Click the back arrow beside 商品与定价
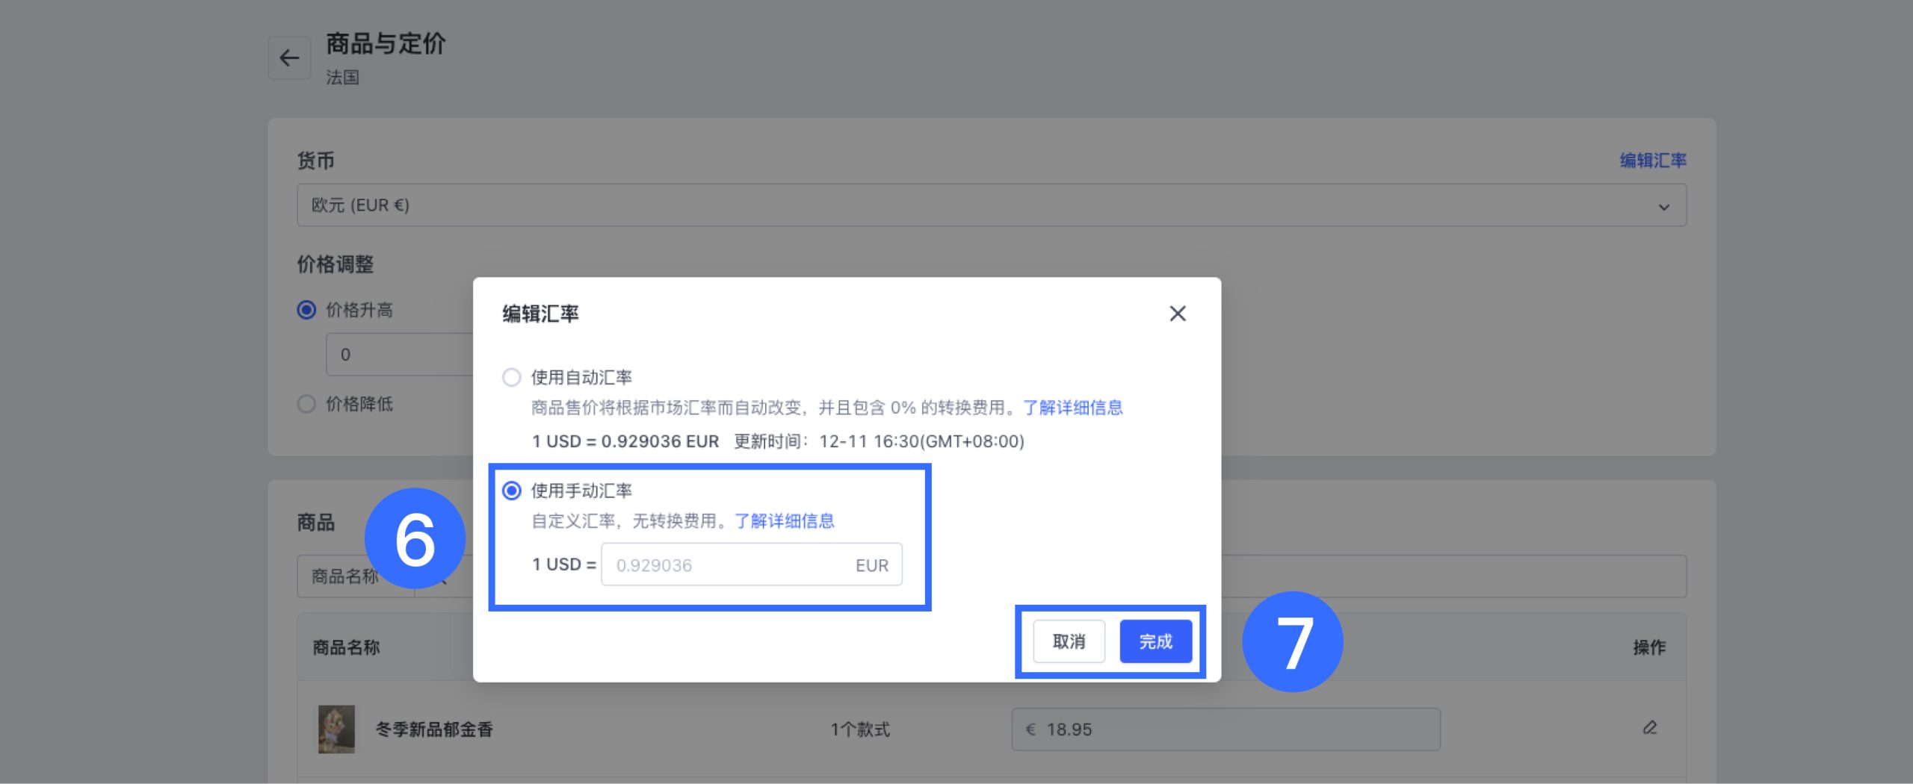Viewport: 1913px width, 784px height. [x=289, y=58]
